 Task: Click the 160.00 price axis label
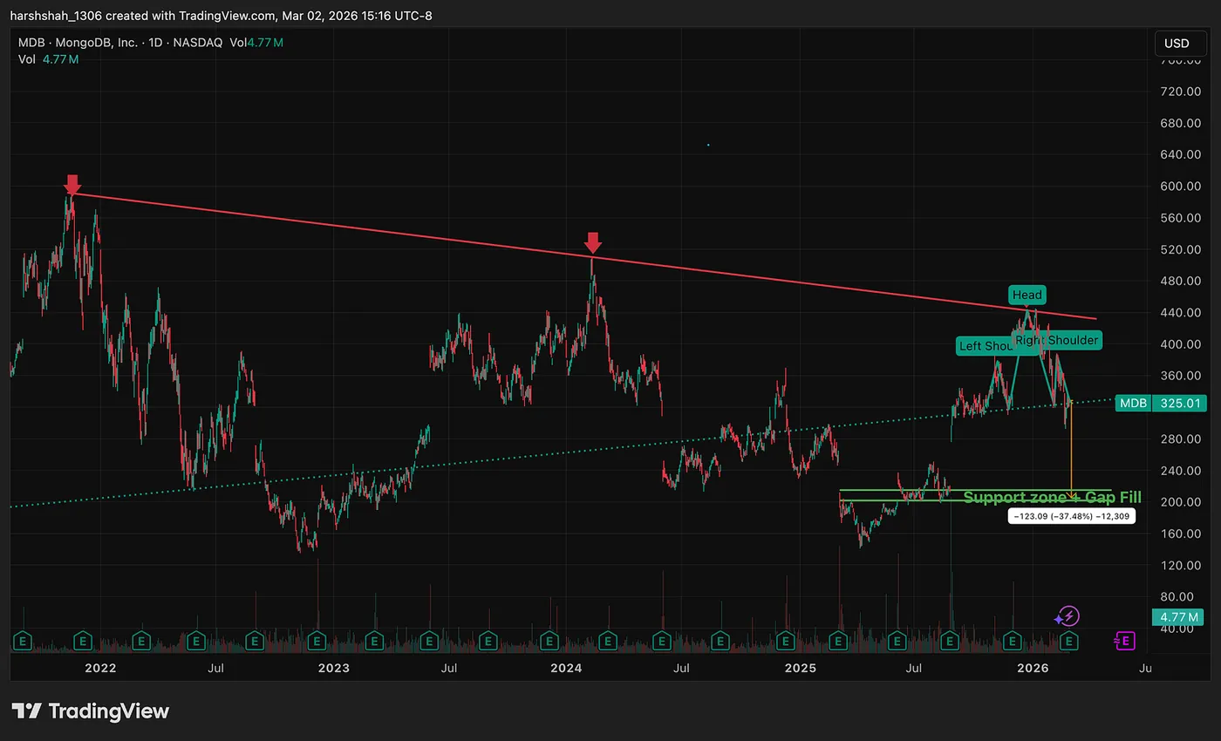coord(1182,533)
